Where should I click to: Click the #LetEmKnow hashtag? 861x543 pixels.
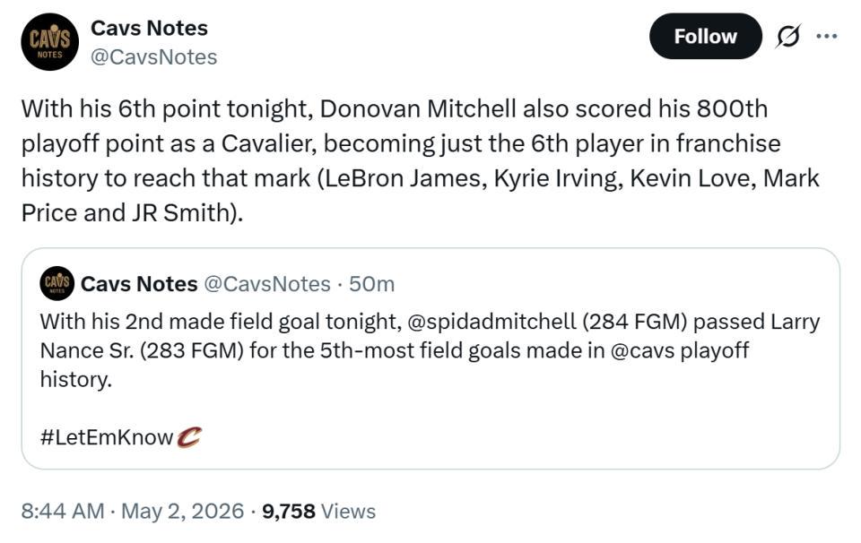pos(107,437)
